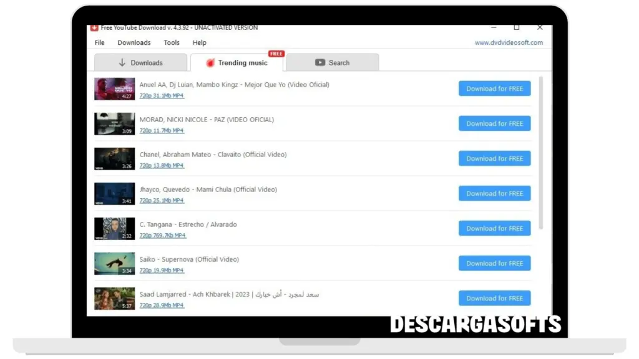Viewport: 639px width, 359px height.
Task: Visit the www.dvdvideosoft.com link
Action: (x=509, y=43)
